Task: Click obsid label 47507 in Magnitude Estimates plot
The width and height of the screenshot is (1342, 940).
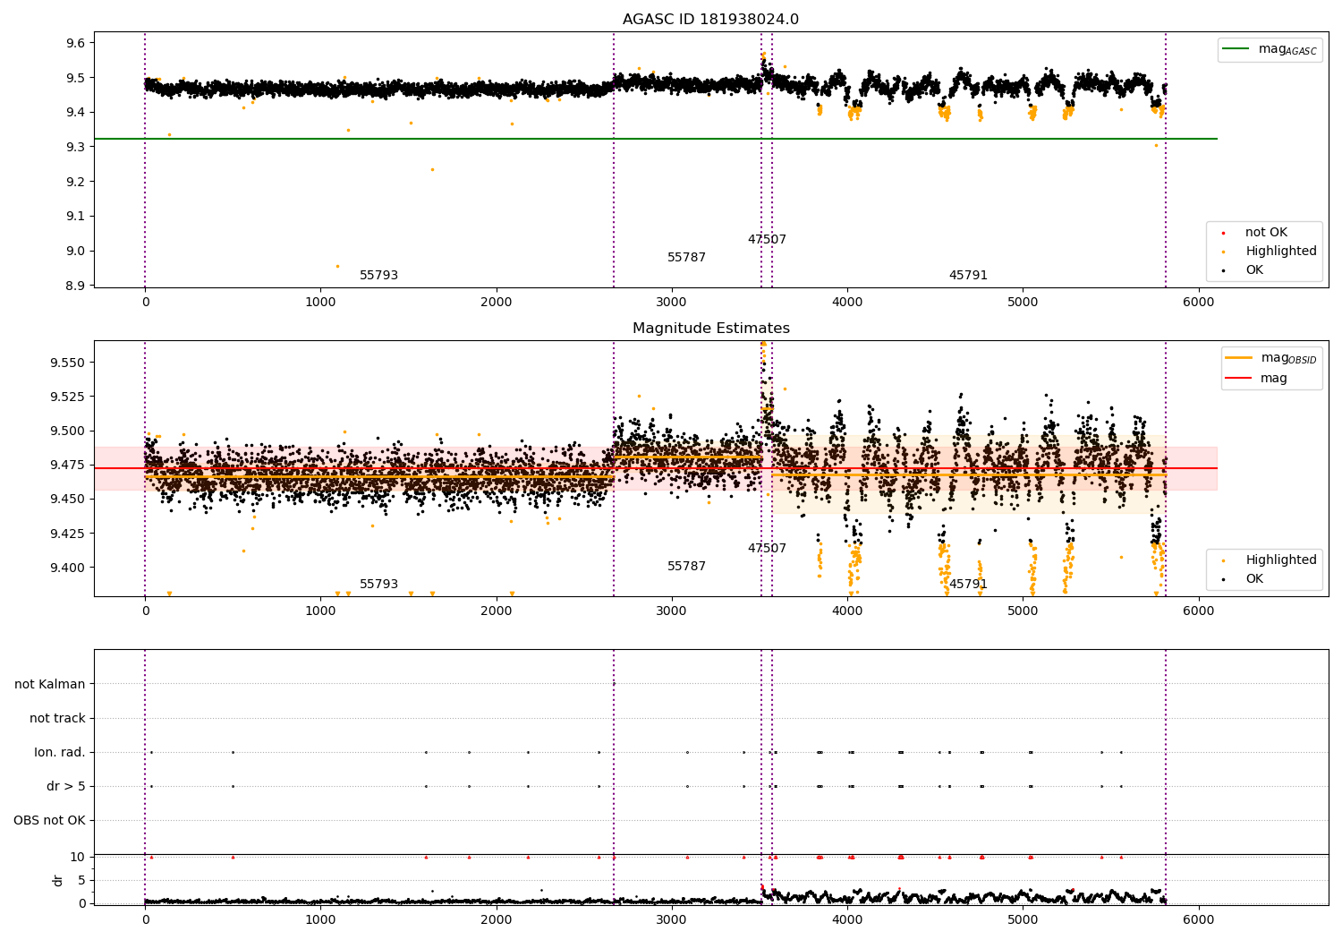Action: 767,549
